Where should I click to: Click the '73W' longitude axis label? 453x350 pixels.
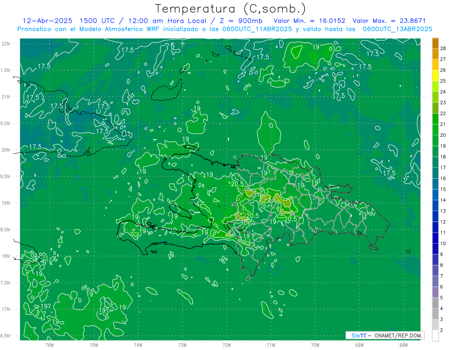click(182, 345)
